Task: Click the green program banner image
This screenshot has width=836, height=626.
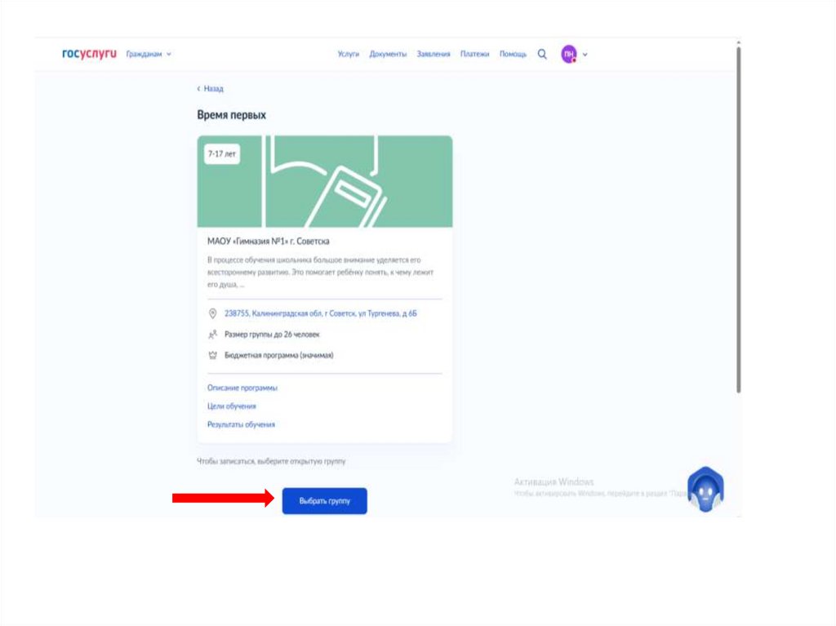Action: tap(325, 181)
